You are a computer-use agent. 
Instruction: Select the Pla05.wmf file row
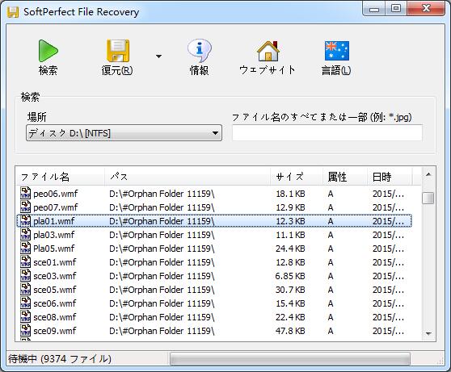point(214,249)
